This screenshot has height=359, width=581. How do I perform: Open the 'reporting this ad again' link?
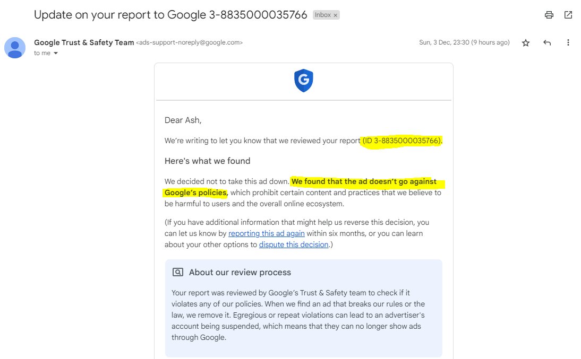click(x=267, y=233)
